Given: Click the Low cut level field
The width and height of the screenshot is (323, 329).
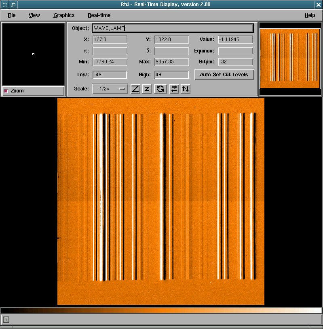Looking at the screenshot, I should coord(110,75).
